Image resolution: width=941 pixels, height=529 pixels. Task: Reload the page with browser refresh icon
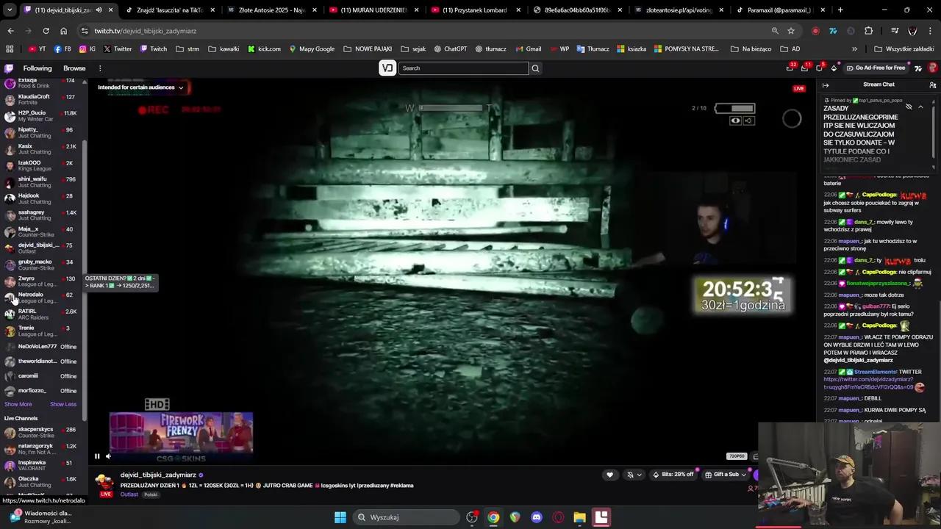(x=46, y=31)
